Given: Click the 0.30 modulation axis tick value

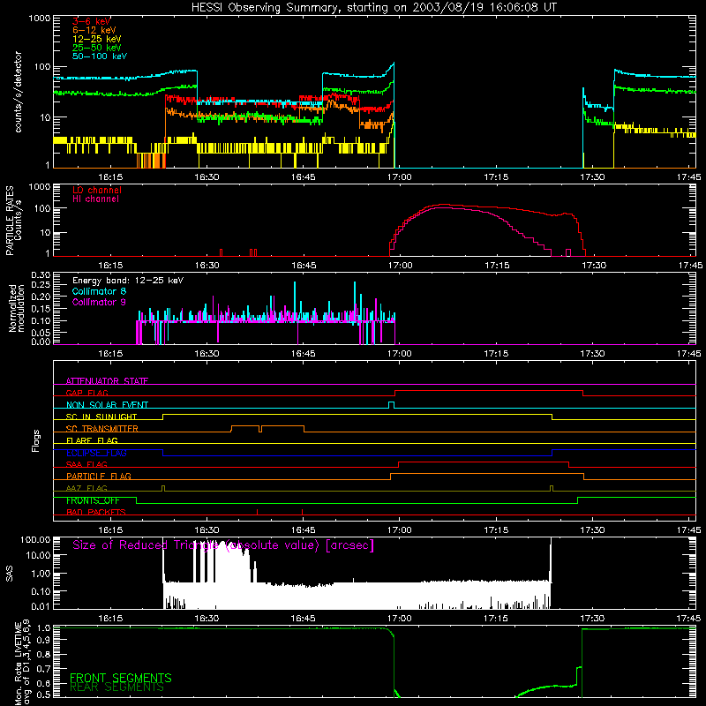Looking at the screenshot, I should tap(41, 275).
